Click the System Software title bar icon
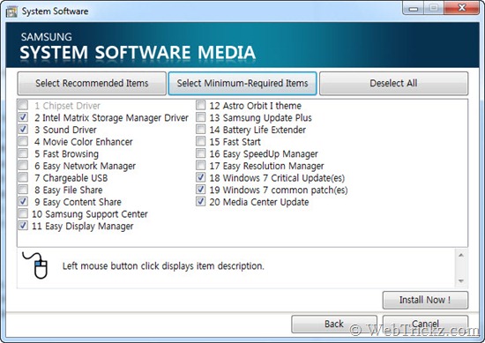This screenshot has height=343, width=485. click(x=11, y=11)
